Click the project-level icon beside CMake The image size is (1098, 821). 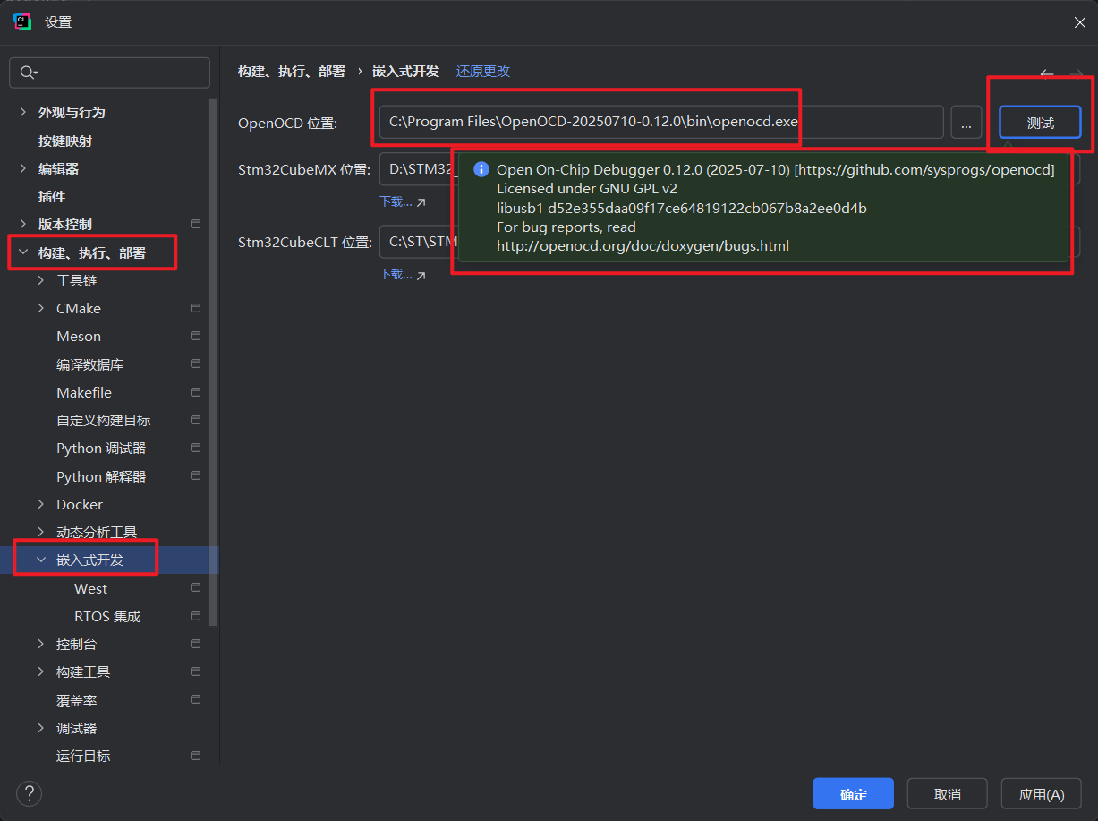click(x=195, y=308)
